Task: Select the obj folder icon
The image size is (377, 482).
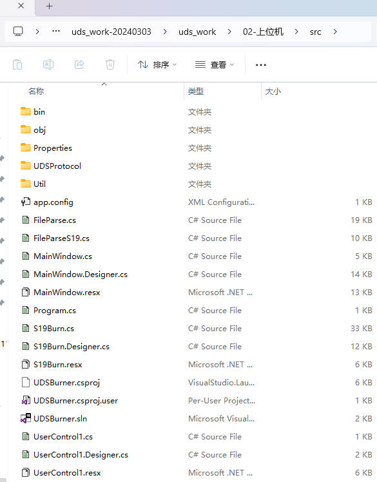Action: coord(26,130)
